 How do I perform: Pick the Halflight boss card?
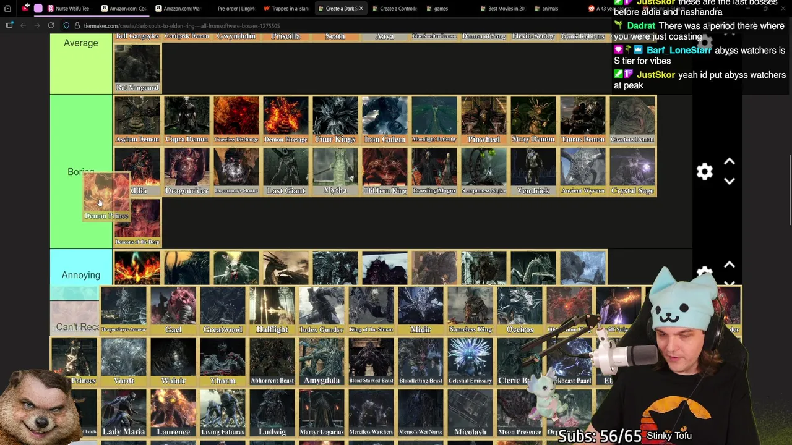272,310
